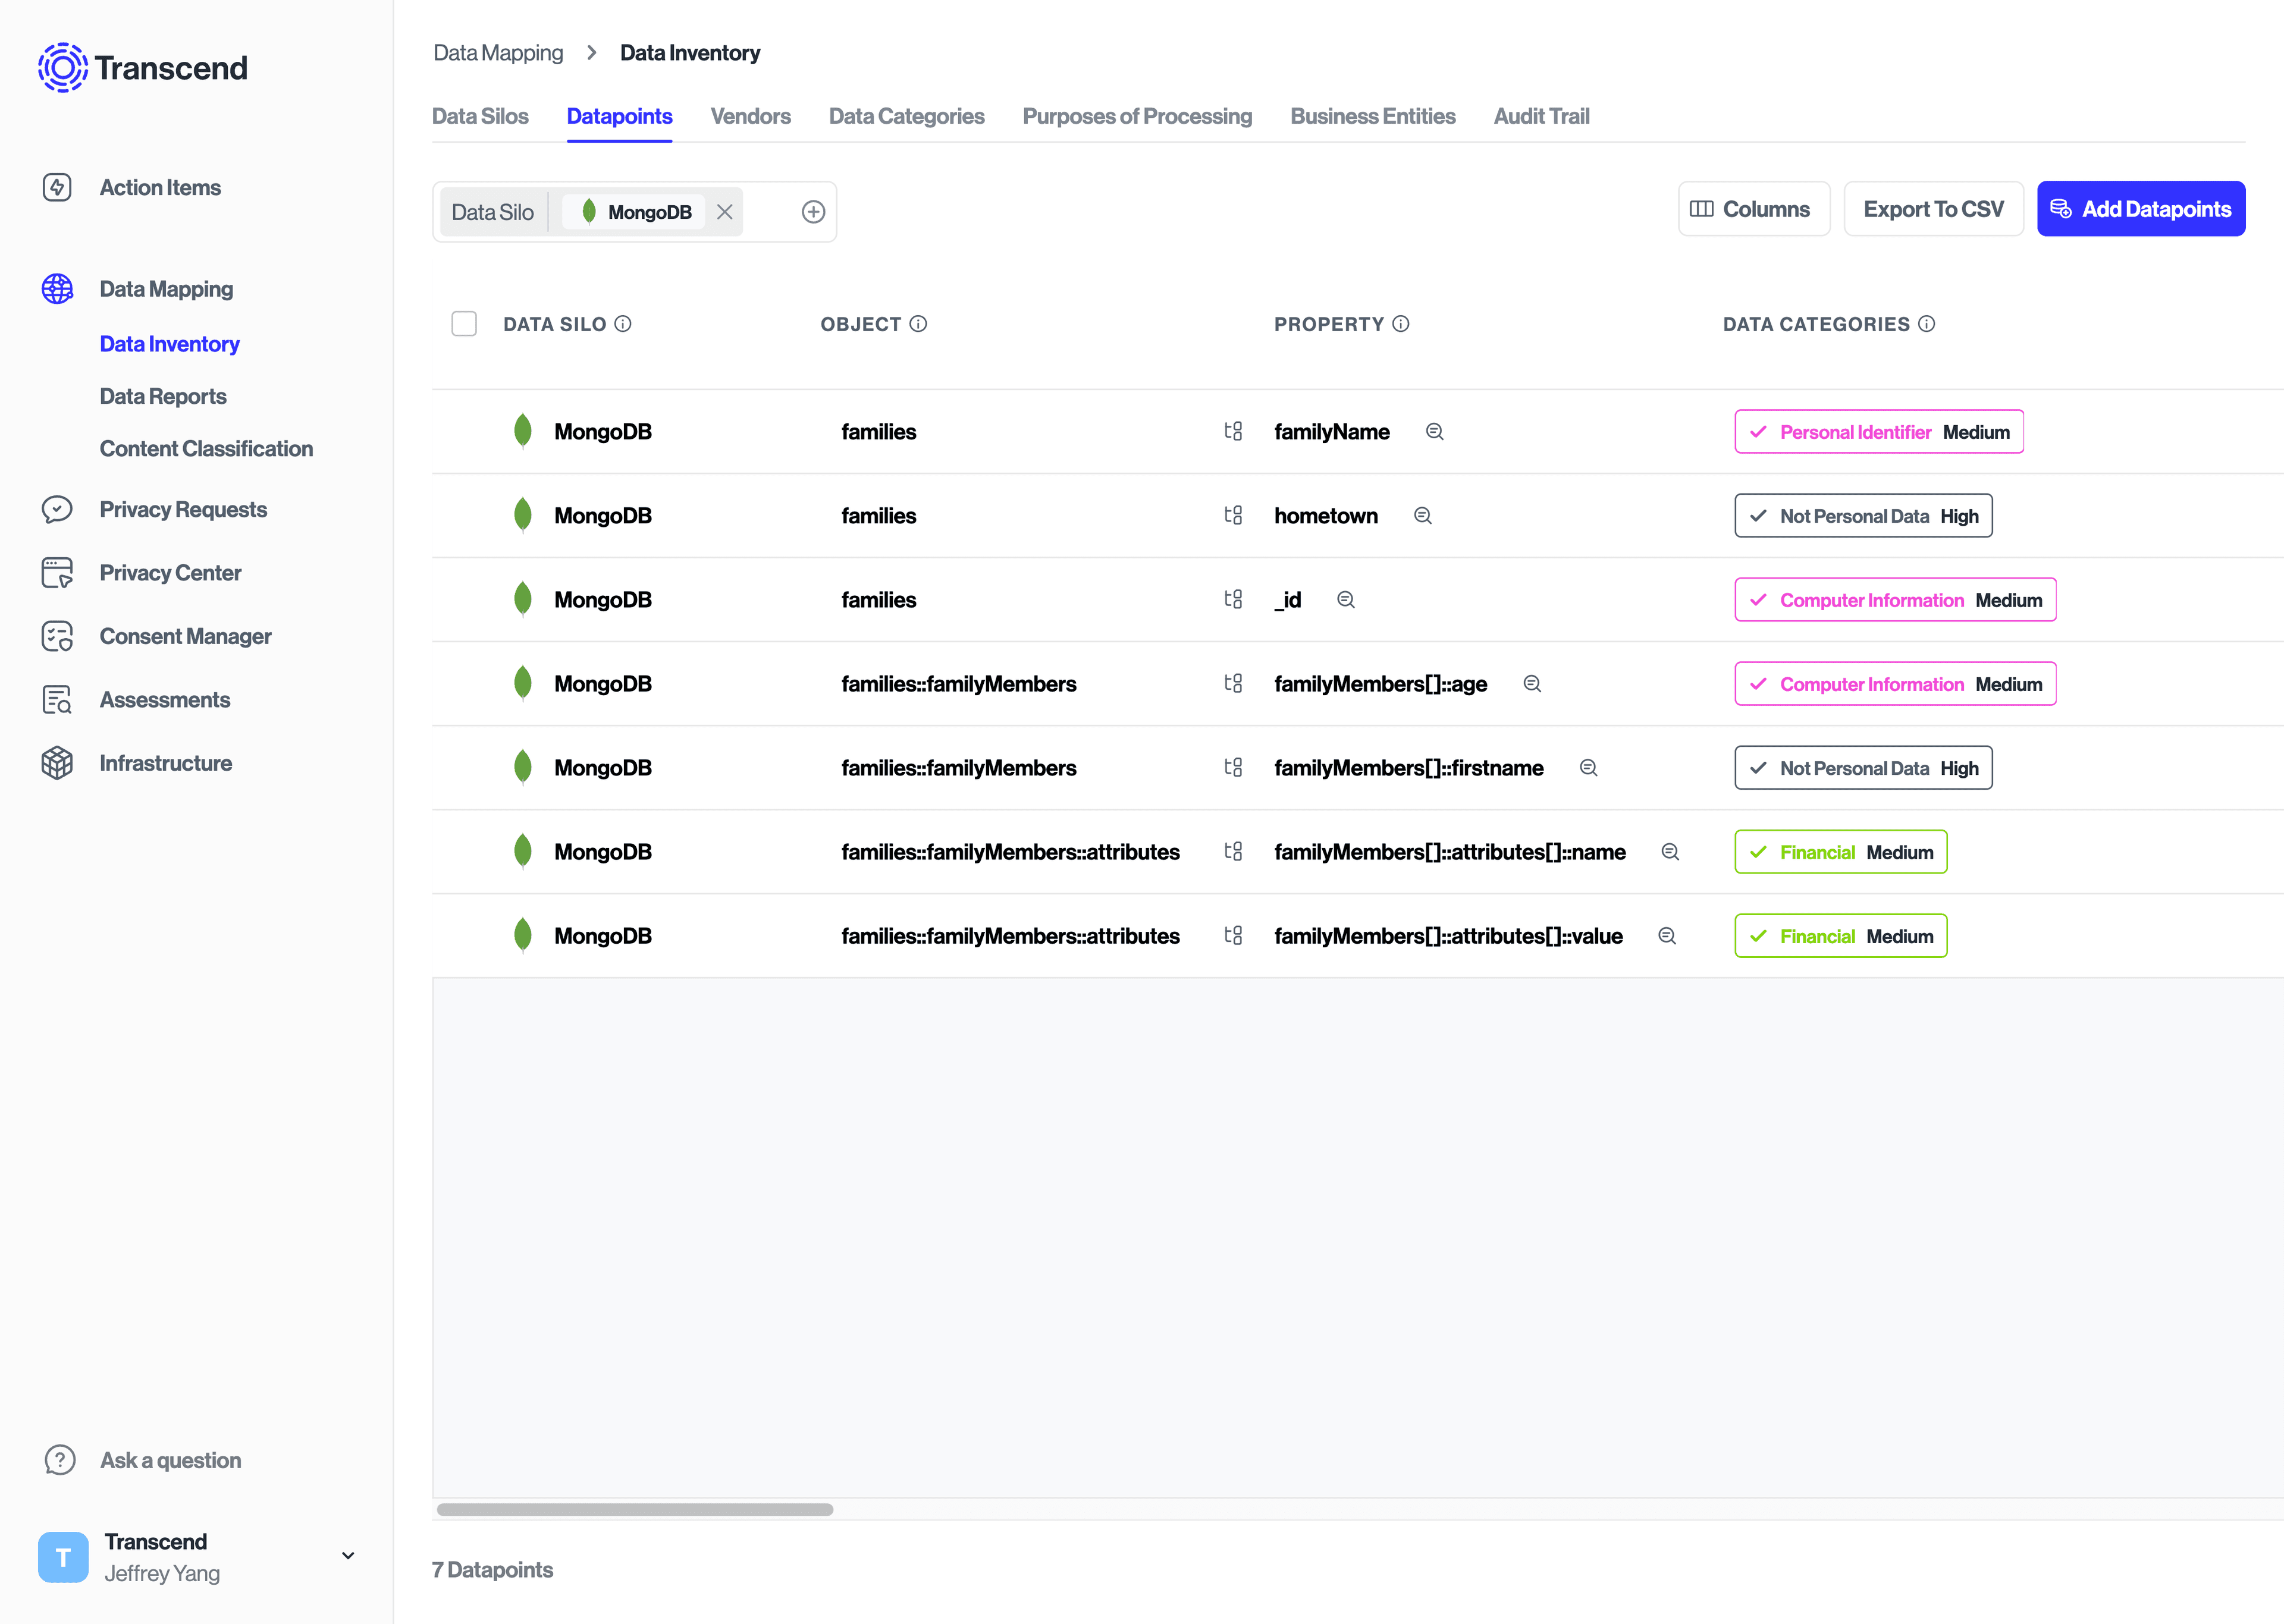Click the info icon beside PROPERTY header
The height and width of the screenshot is (1624, 2284).
(1400, 323)
